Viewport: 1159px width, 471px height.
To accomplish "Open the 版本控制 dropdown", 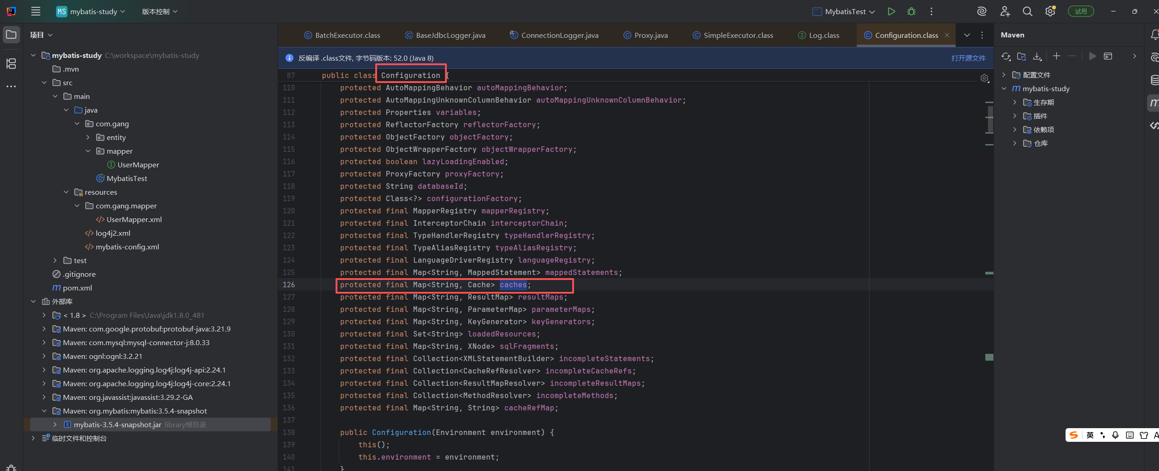I will click(x=160, y=11).
